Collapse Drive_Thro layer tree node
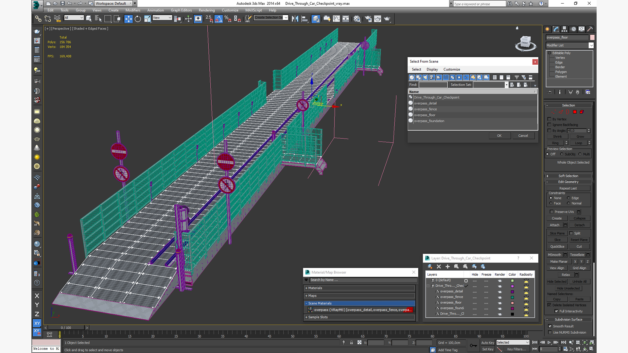This screenshot has height=353, width=628. [428, 286]
